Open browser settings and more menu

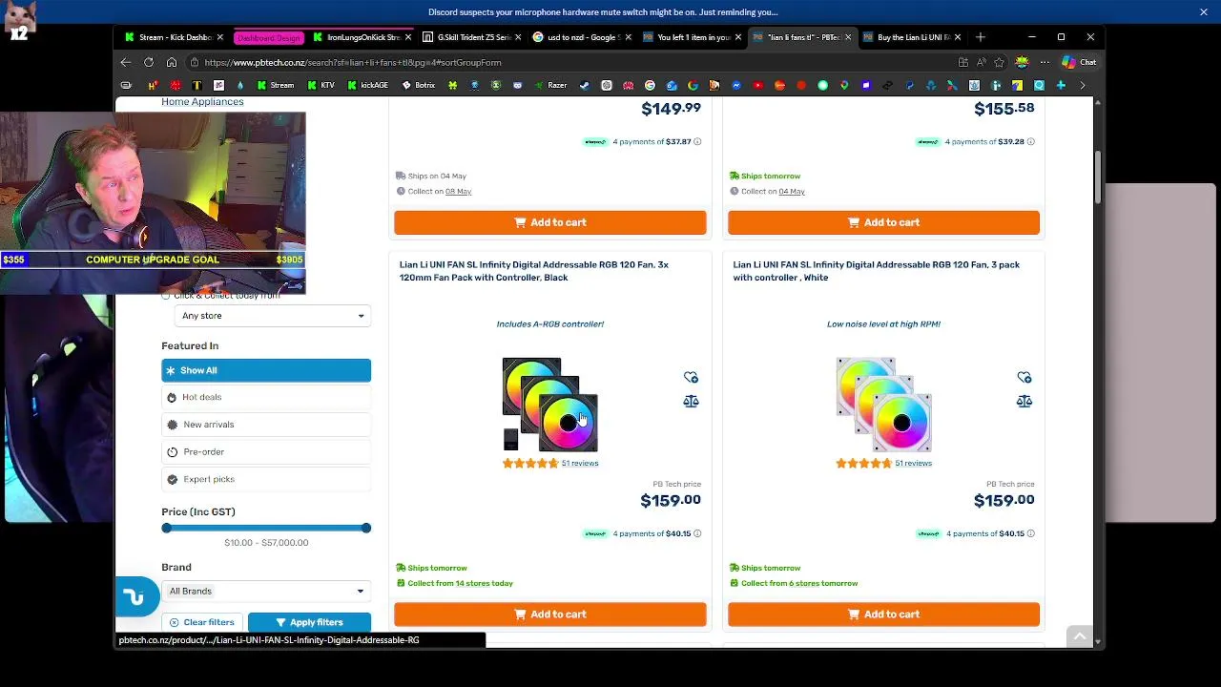[1045, 62]
